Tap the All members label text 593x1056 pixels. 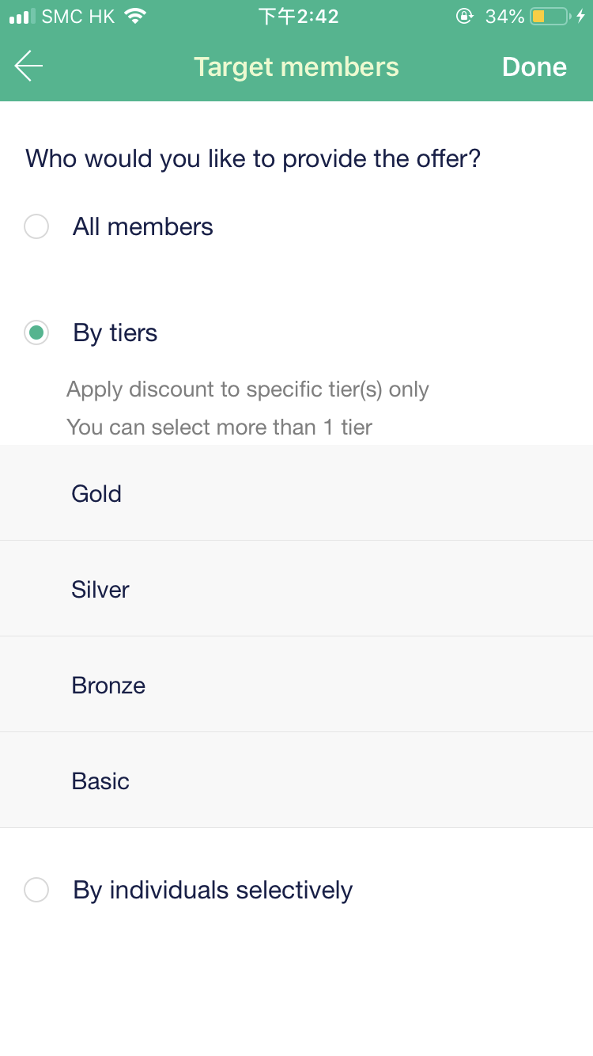coord(143,226)
